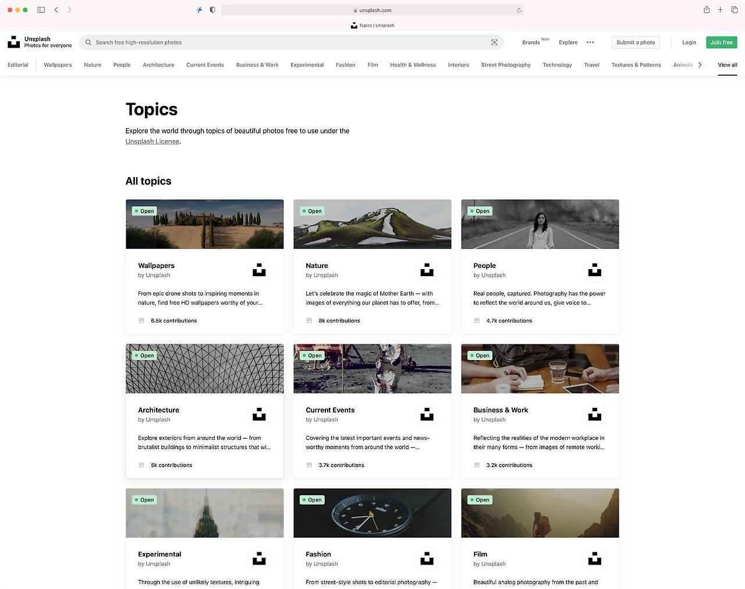Open the People card road portrait thumbnail
The height and width of the screenshot is (589, 745).
point(540,224)
